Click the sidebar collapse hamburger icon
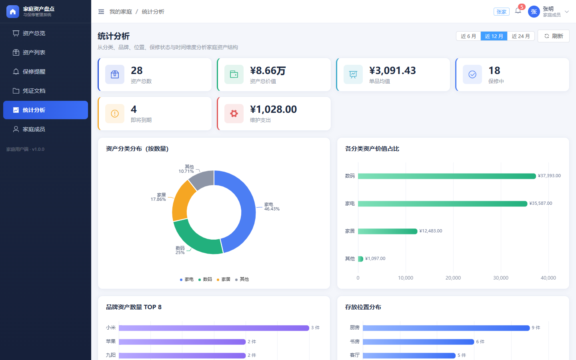 (x=101, y=12)
